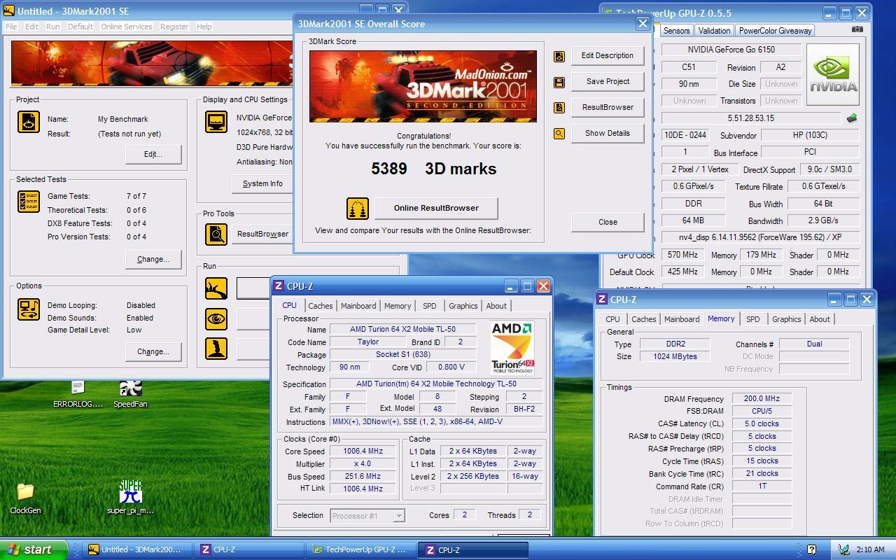
Task: Open the File menu in 3DMark2001
Action: tap(11, 27)
